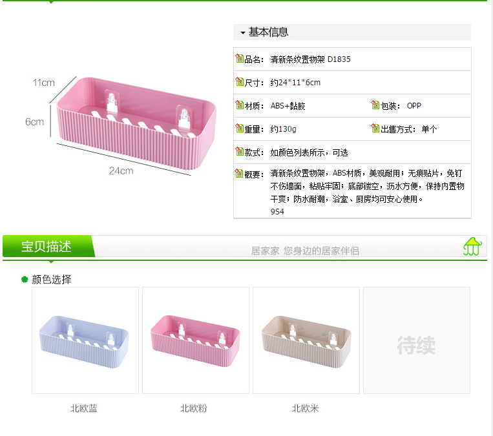Click the note icon beside 款式
Image resolution: width=493 pixels, height=436 pixels.
click(x=239, y=152)
